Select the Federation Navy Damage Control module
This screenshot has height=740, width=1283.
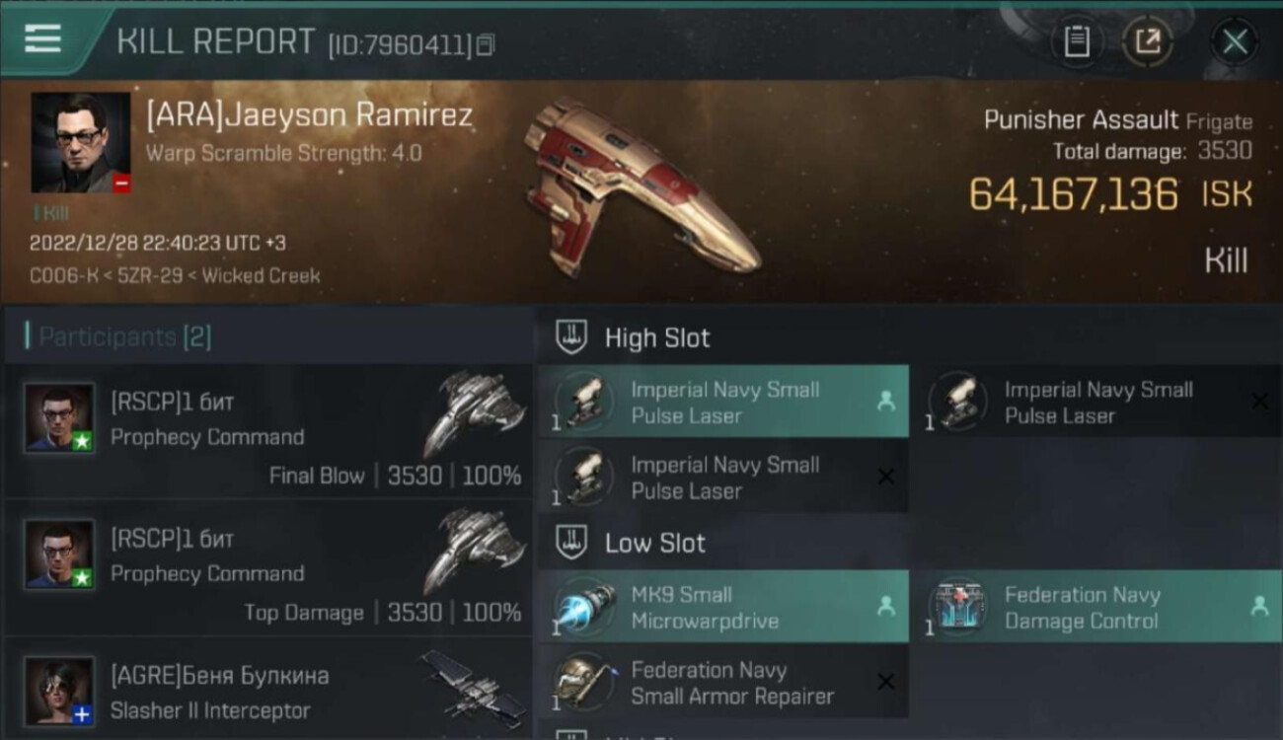pos(1096,608)
